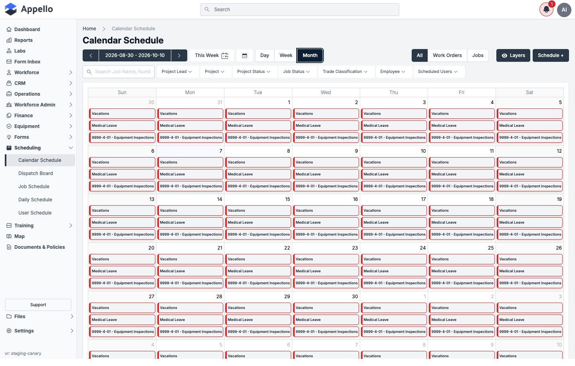This screenshot has width=575, height=366.
Task: Open the Job Status filter dropdown
Action: point(296,72)
